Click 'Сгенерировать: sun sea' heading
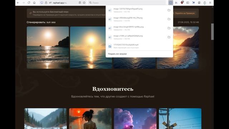This screenshot has width=229, height=129. point(41,22)
